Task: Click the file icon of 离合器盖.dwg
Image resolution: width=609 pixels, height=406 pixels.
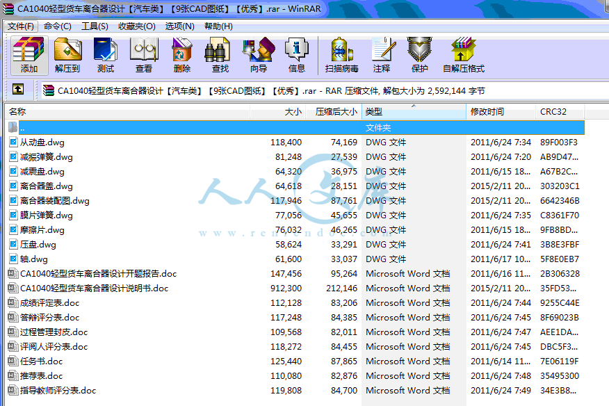Action: coord(13,186)
